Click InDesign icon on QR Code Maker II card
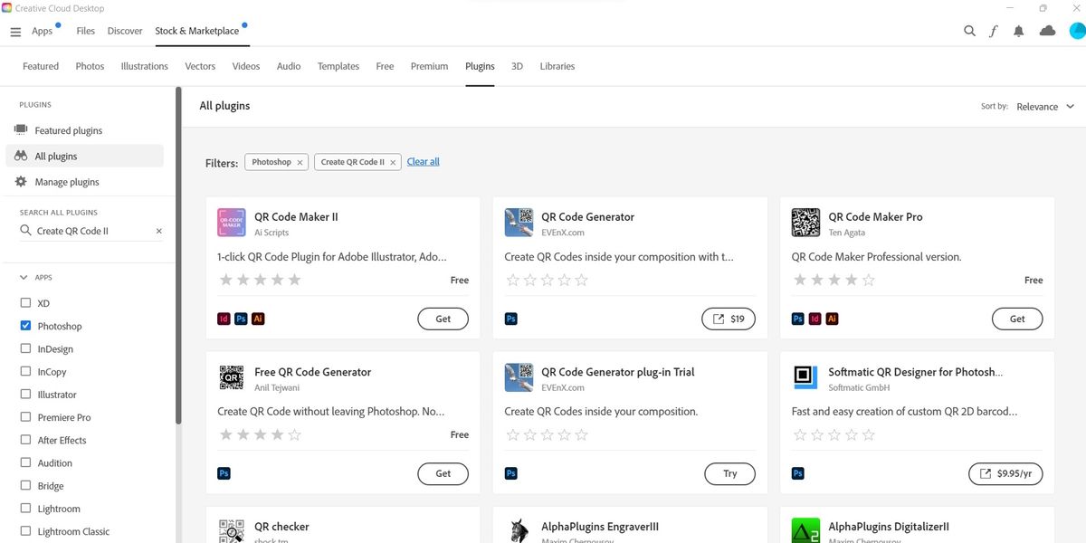 click(x=224, y=319)
